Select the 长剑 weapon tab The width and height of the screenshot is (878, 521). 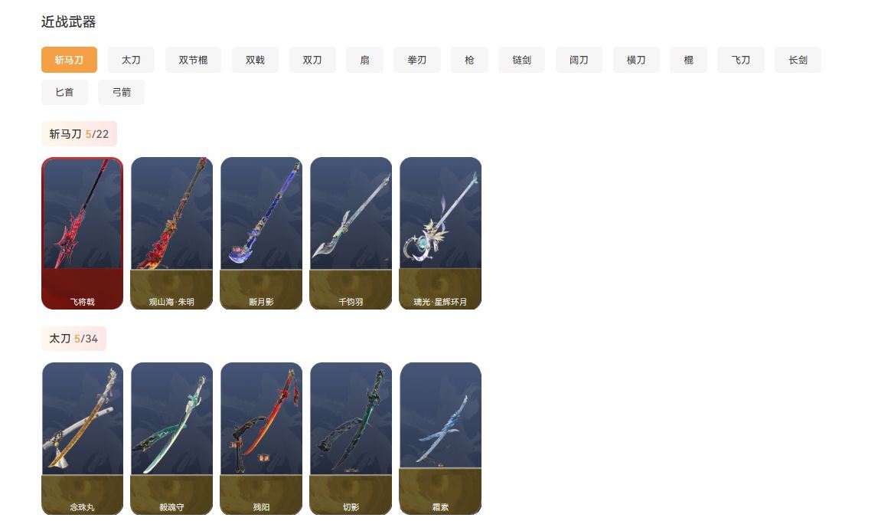(798, 60)
